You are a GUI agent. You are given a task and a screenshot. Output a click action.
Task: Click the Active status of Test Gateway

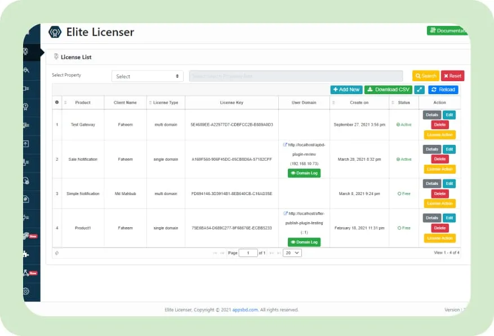[404, 125]
